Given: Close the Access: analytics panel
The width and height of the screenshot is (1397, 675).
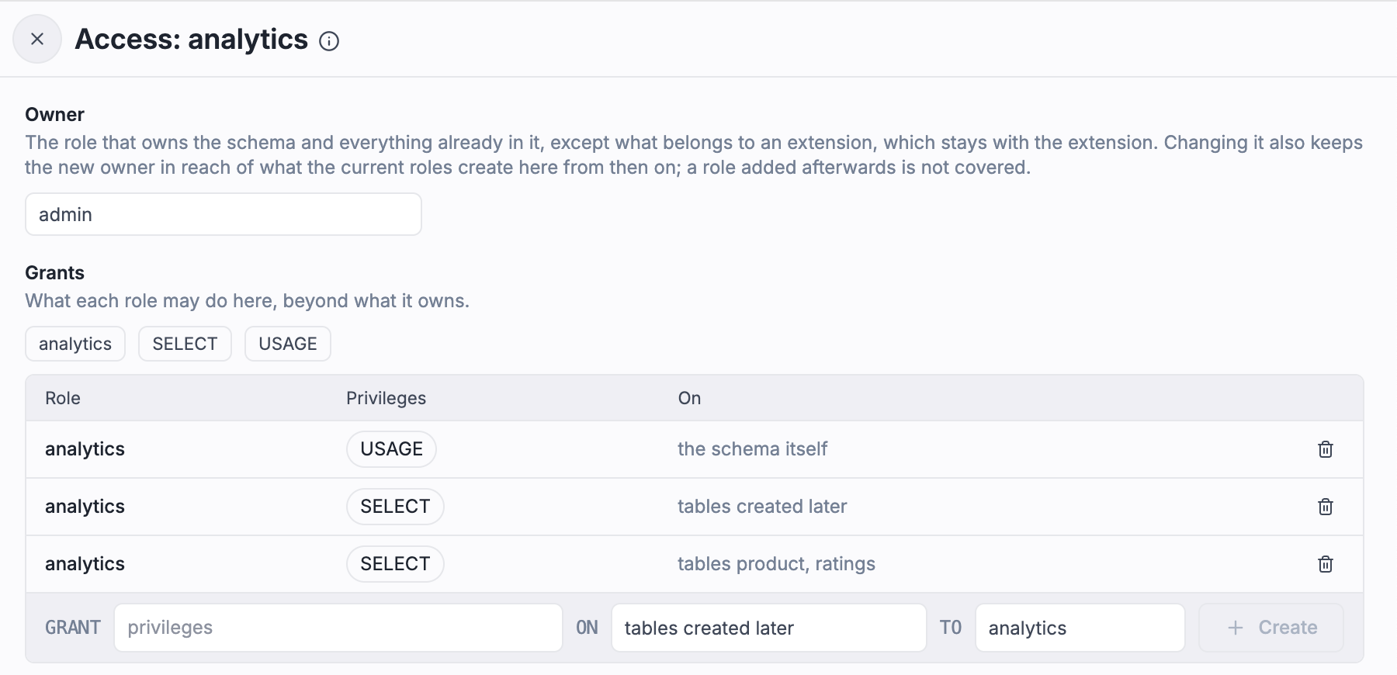Looking at the screenshot, I should (x=37, y=39).
